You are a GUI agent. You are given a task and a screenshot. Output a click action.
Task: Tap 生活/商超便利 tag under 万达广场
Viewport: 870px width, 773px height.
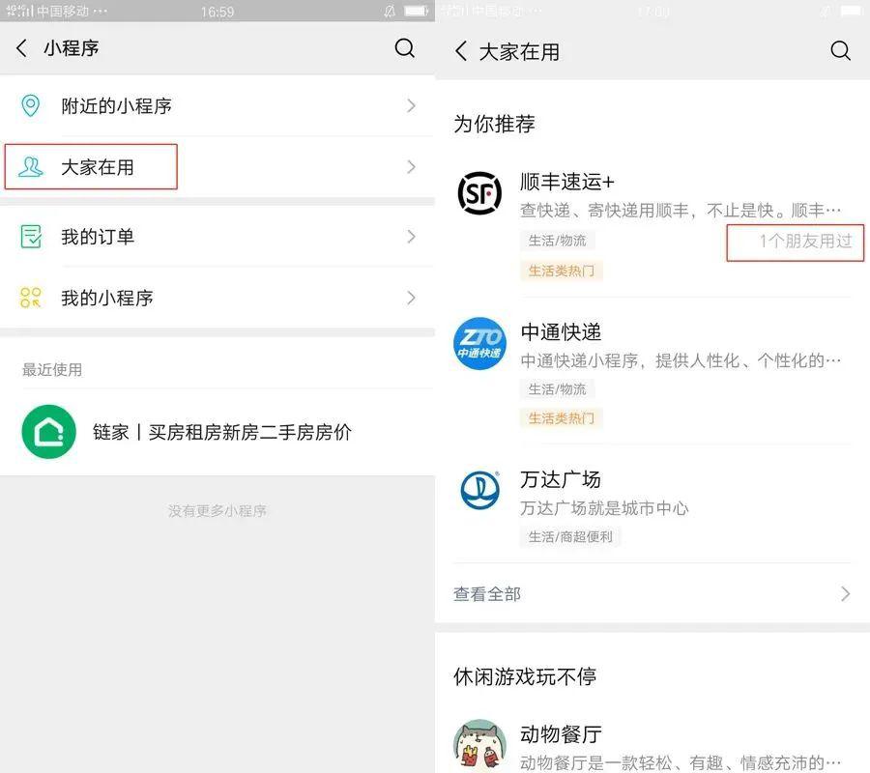pos(570,537)
